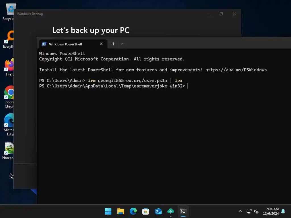Select the Everything desktop shortcut
The width and height of the screenshot is (291, 218).
8,39
